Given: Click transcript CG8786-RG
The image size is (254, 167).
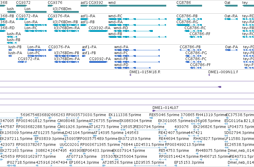Looking at the screenshot, I should pyautogui.click(x=189, y=25).
